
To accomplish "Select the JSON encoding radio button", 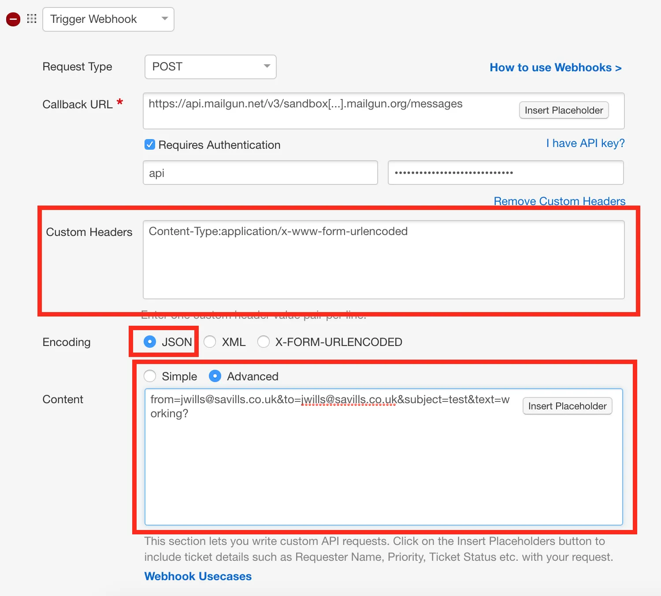I will point(150,342).
